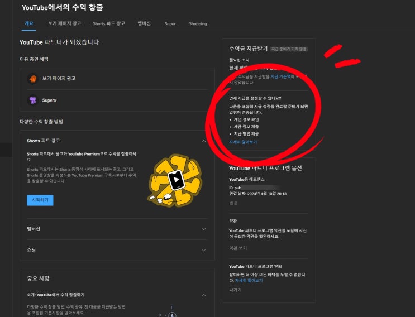415x317 pixels.
Task: Open 자세히 알아보기 link in program leave section
Action: point(249,281)
